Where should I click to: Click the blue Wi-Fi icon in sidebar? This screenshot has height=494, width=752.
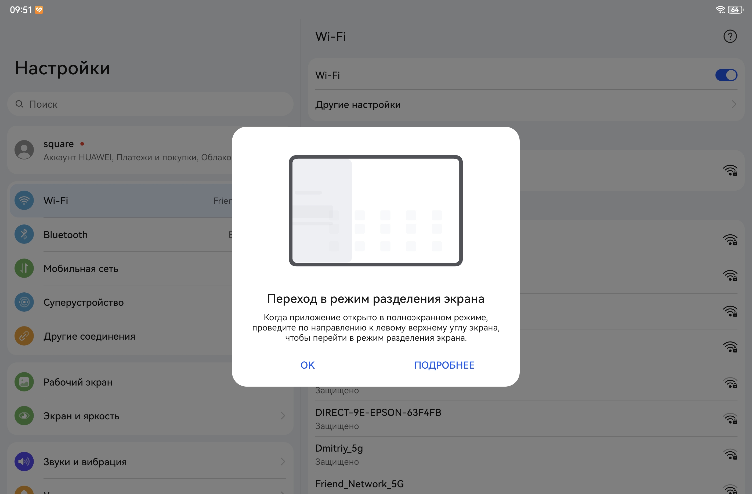tap(24, 201)
